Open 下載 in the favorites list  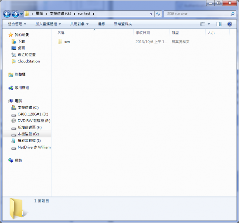coord(21,42)
